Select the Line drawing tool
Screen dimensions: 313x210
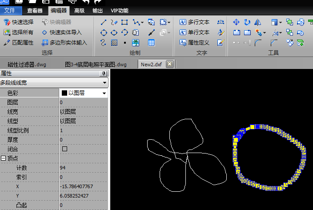pos(104,22)
